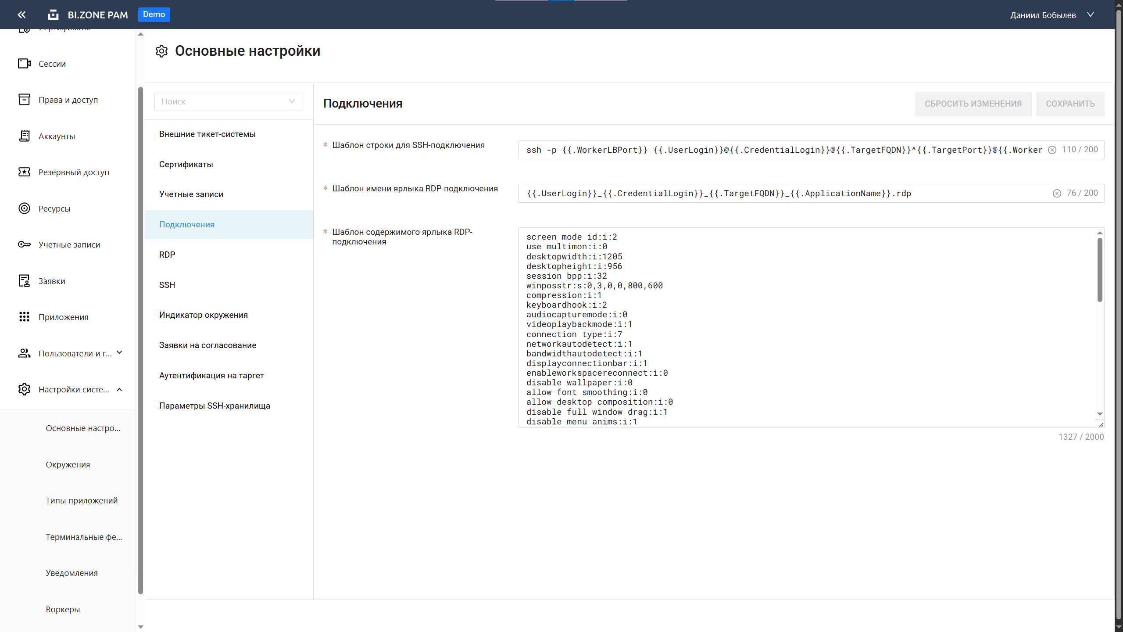Click the Заявки sidebar icon

24,281
